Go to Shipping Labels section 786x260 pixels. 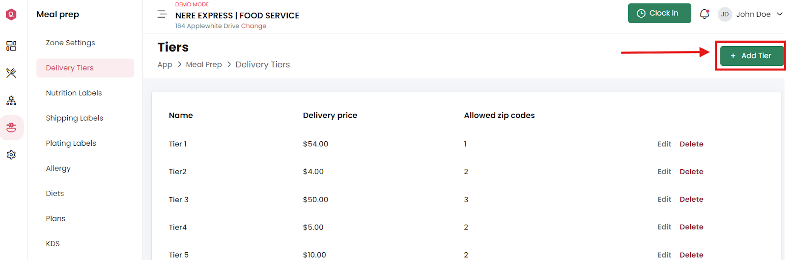pos(74,118)
